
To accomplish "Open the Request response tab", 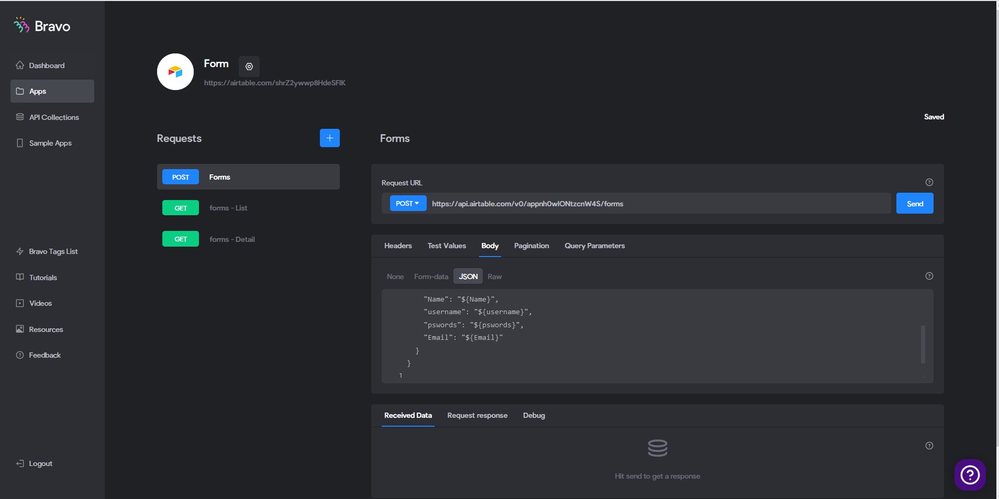I will (478, 415).
